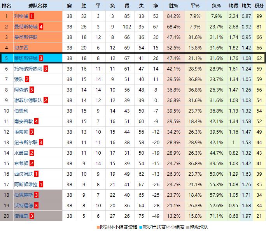Screen dimensions: 266x231
Task: Click the red badge beside 托特纳姆热刺
Action: coord(45,69)
